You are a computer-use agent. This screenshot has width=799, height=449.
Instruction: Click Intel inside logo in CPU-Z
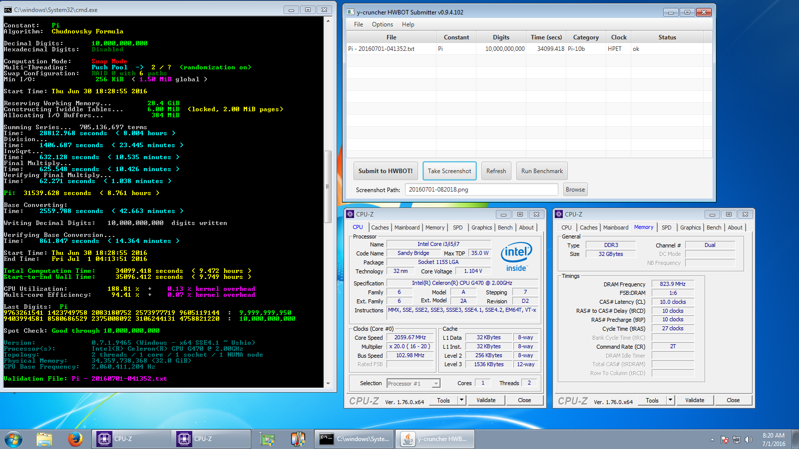click(516, 257)
